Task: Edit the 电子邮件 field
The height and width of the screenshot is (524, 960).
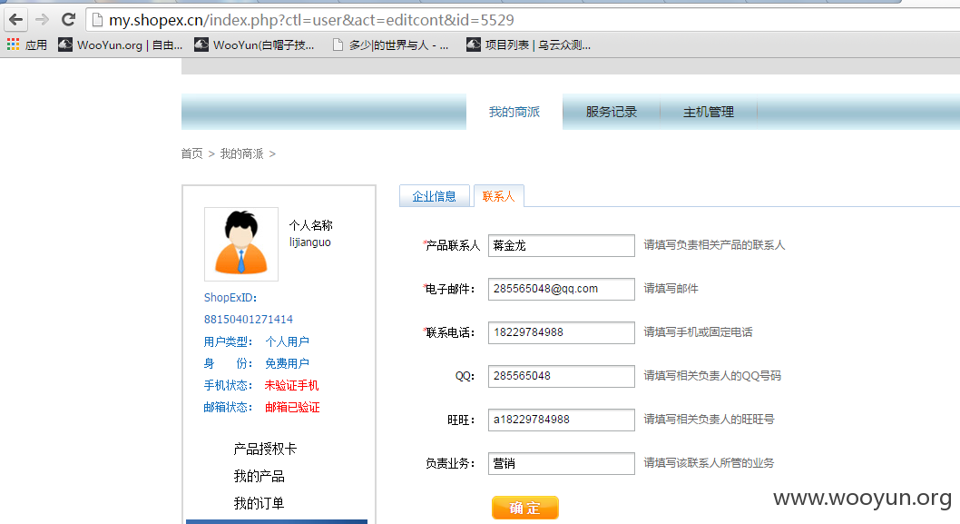Action: pos(562,289)
